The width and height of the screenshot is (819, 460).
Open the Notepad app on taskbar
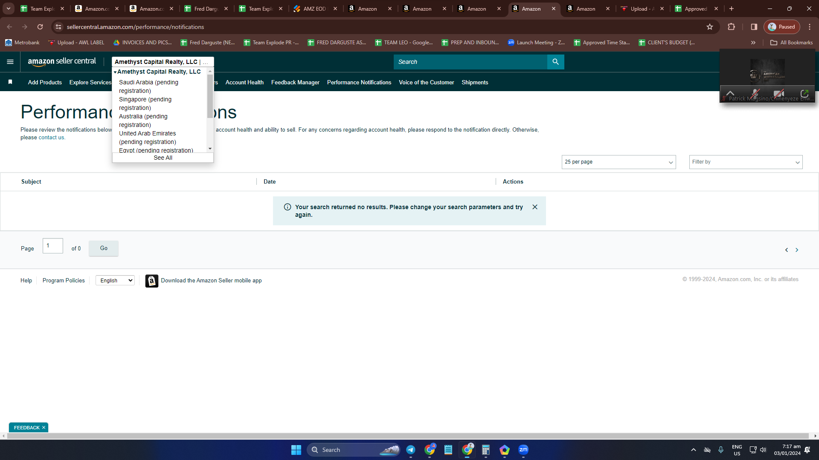448,450
